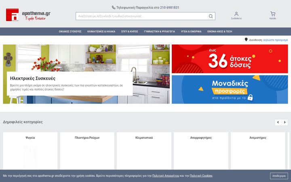Accept cookies with Αποδέχομαι button

(x=279, y=176)
